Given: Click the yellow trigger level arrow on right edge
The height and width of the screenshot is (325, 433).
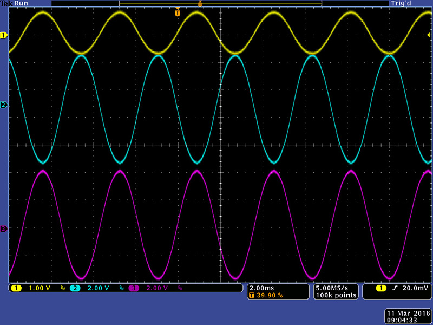Looking at the screenshot, I should click(x=429, y=35).
